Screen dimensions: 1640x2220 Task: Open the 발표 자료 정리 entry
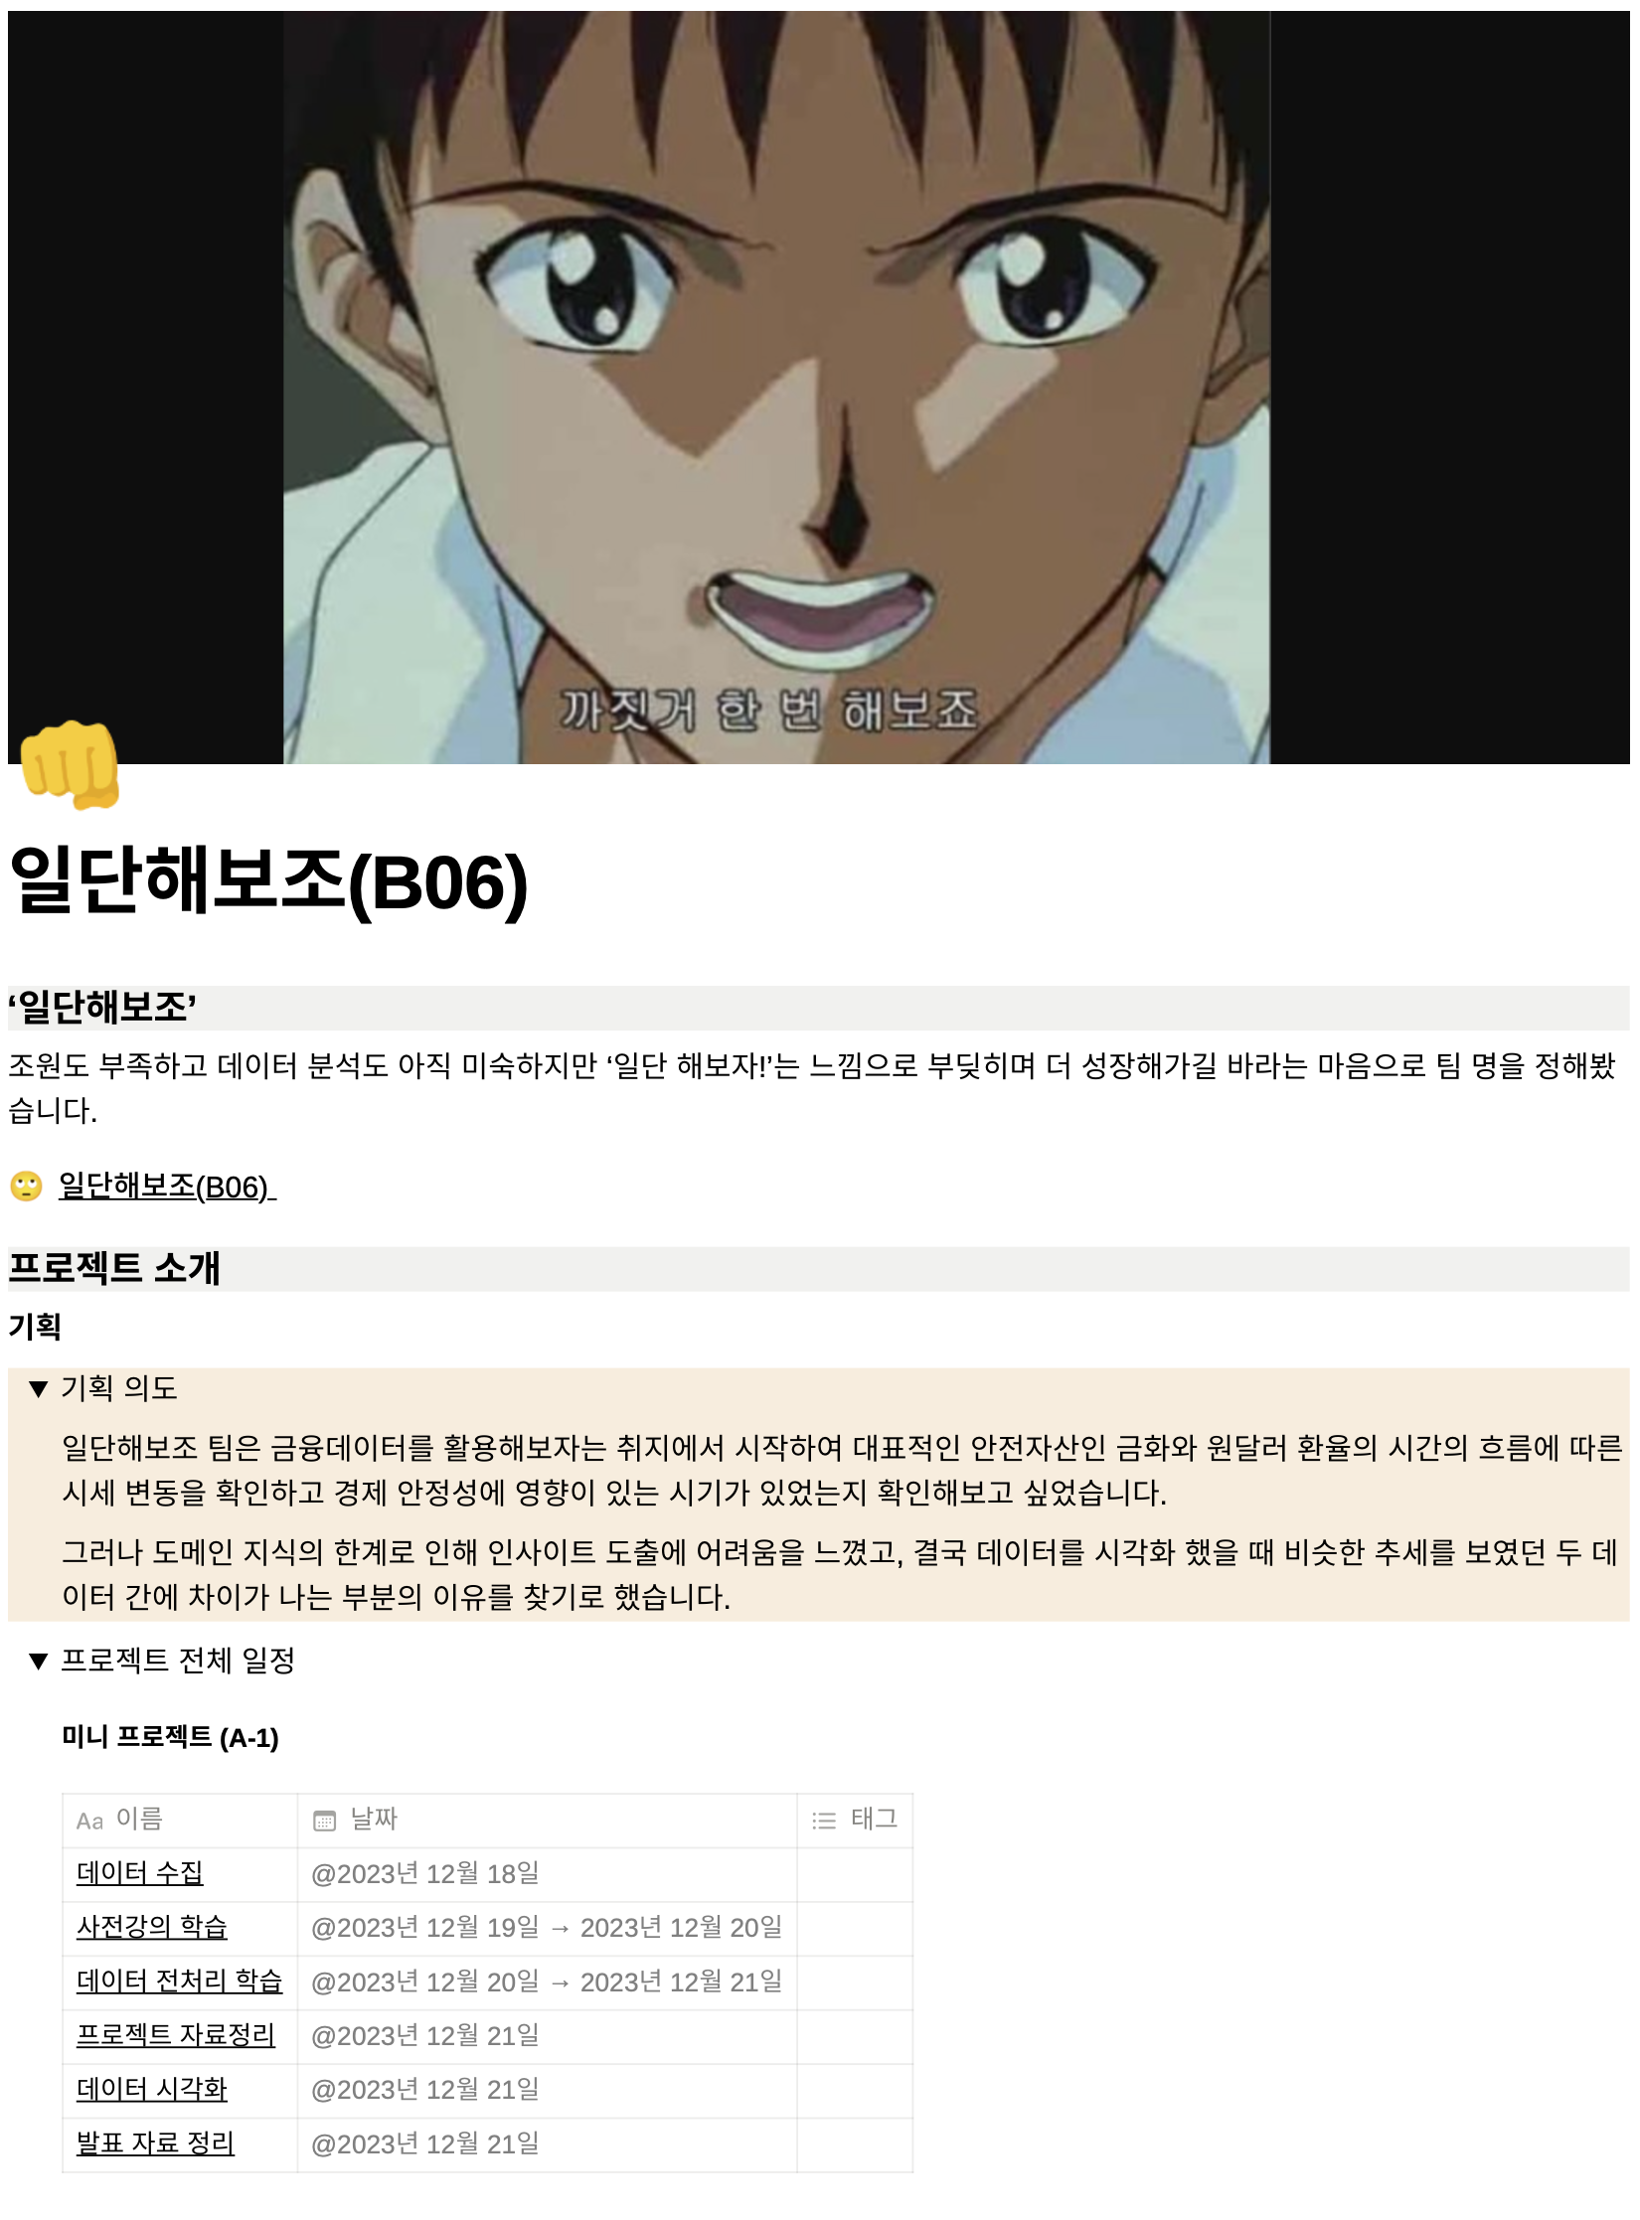pos(156,2143)
